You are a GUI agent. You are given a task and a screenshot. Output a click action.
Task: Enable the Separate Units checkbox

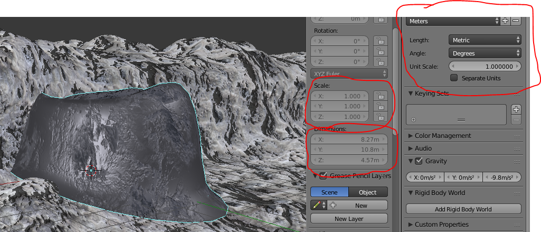tap(454, 78)
